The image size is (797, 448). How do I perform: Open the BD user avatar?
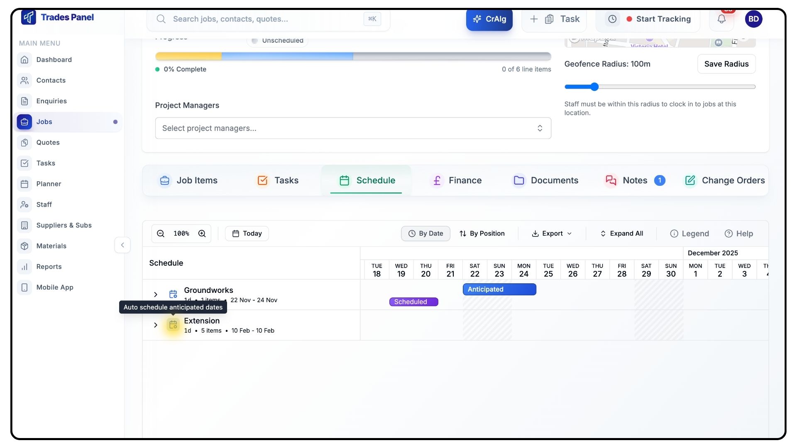(x=753, y=19)
